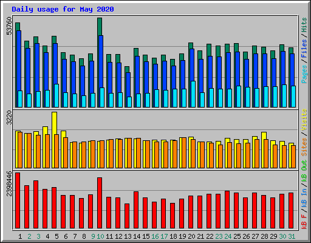This screenshot has width=311, height=243.
Task: Click the 'Hits' legend label
Action: 304,25
